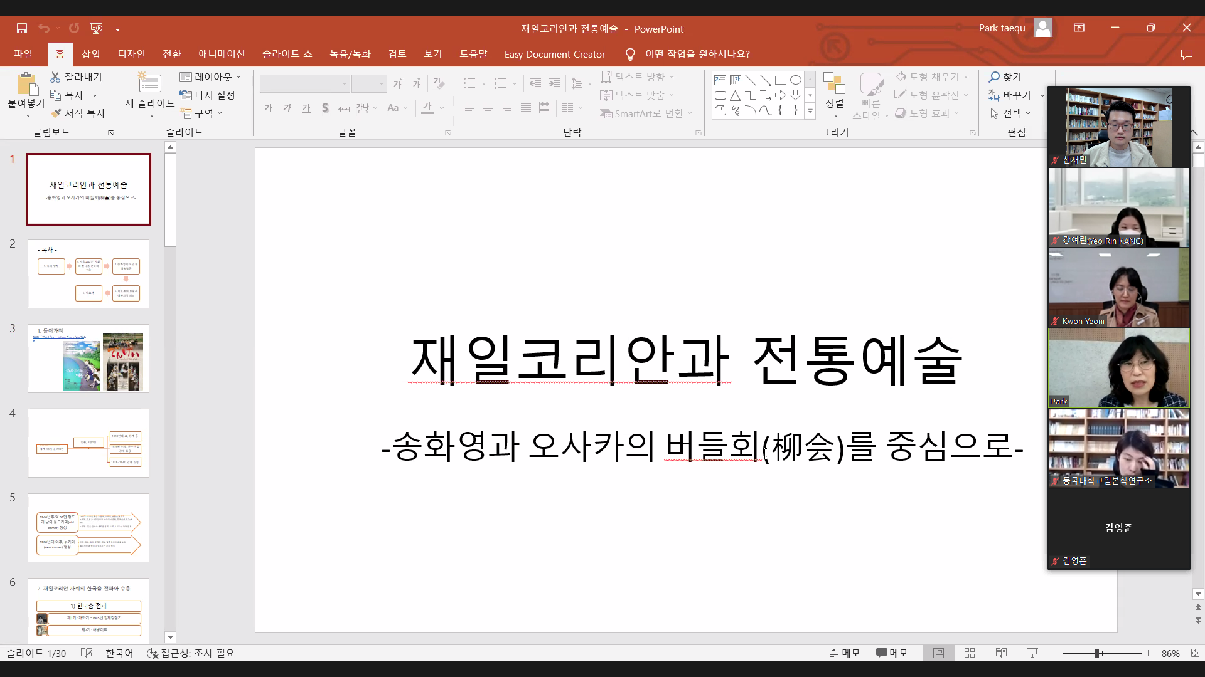Click increase font size icon
Image resolution: width=1205 pixels, height=677 pixels.
pyautogui.click(x=397, y=83)
